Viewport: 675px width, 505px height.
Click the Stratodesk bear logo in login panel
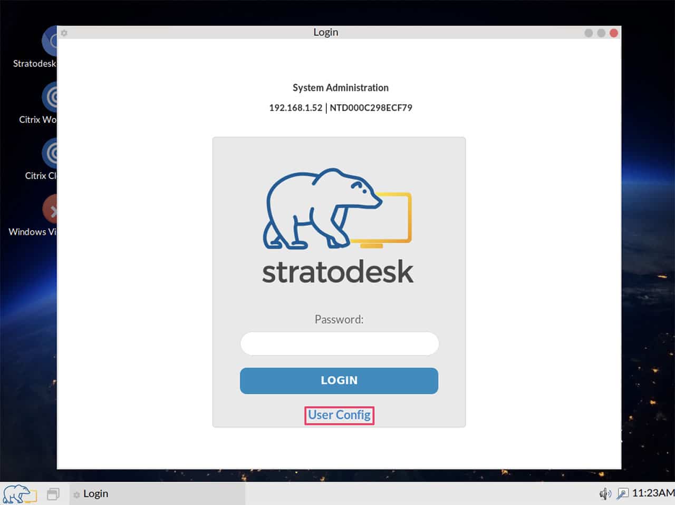click(337, 209)
